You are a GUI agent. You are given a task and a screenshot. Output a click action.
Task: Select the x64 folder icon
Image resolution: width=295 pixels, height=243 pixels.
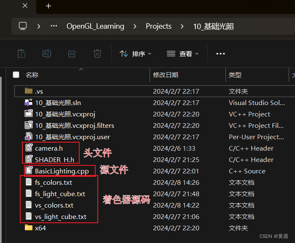[x=29, y=227]
